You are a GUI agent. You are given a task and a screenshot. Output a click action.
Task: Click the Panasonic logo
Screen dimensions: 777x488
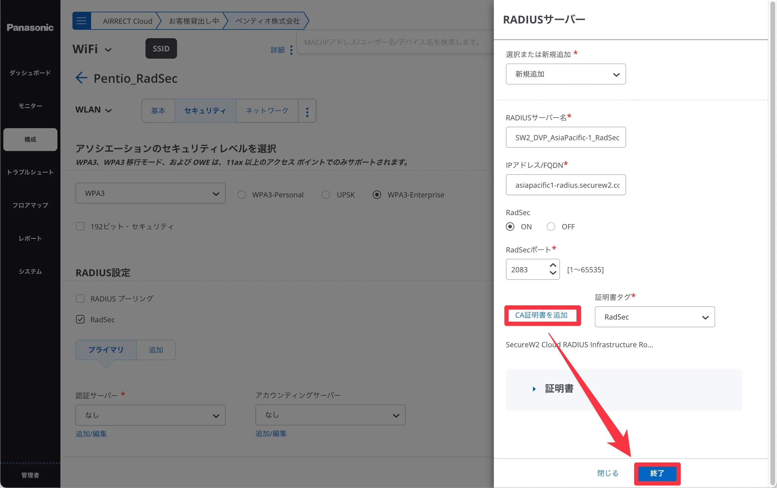[30, 27]
